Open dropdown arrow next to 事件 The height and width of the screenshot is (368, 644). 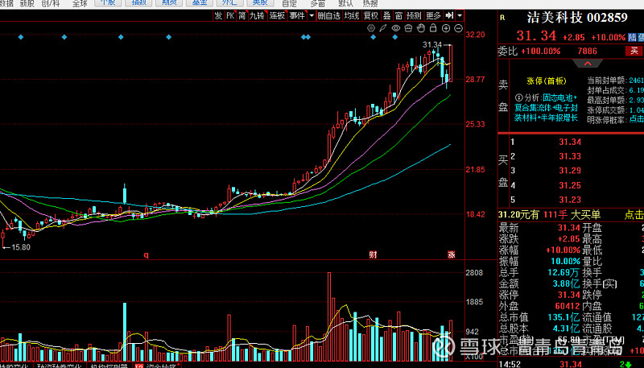point(312,15)
